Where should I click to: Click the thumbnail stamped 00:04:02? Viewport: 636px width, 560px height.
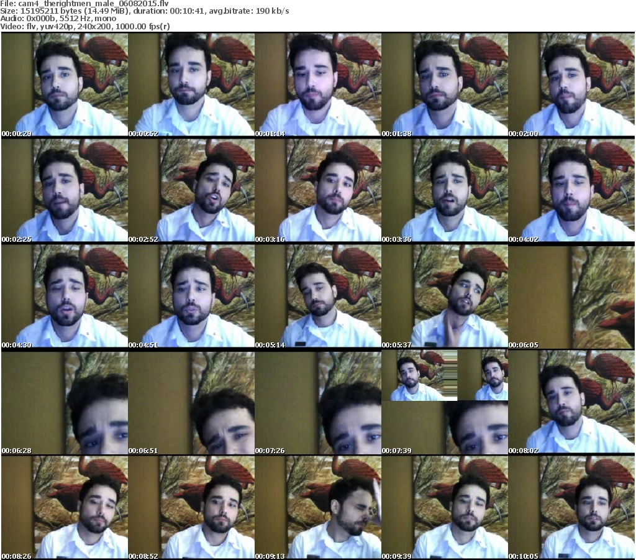tap(571, 190)
